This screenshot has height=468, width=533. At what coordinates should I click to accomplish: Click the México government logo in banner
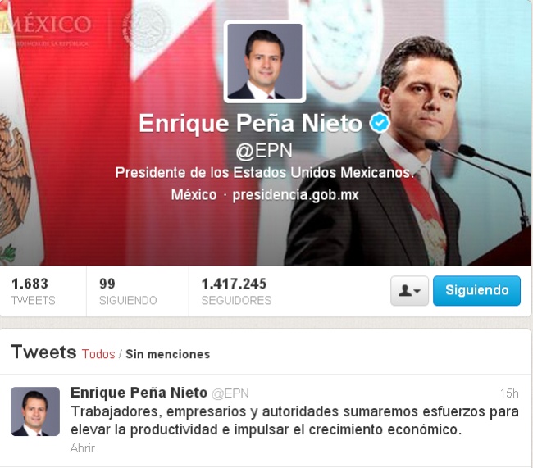point(46,29)
